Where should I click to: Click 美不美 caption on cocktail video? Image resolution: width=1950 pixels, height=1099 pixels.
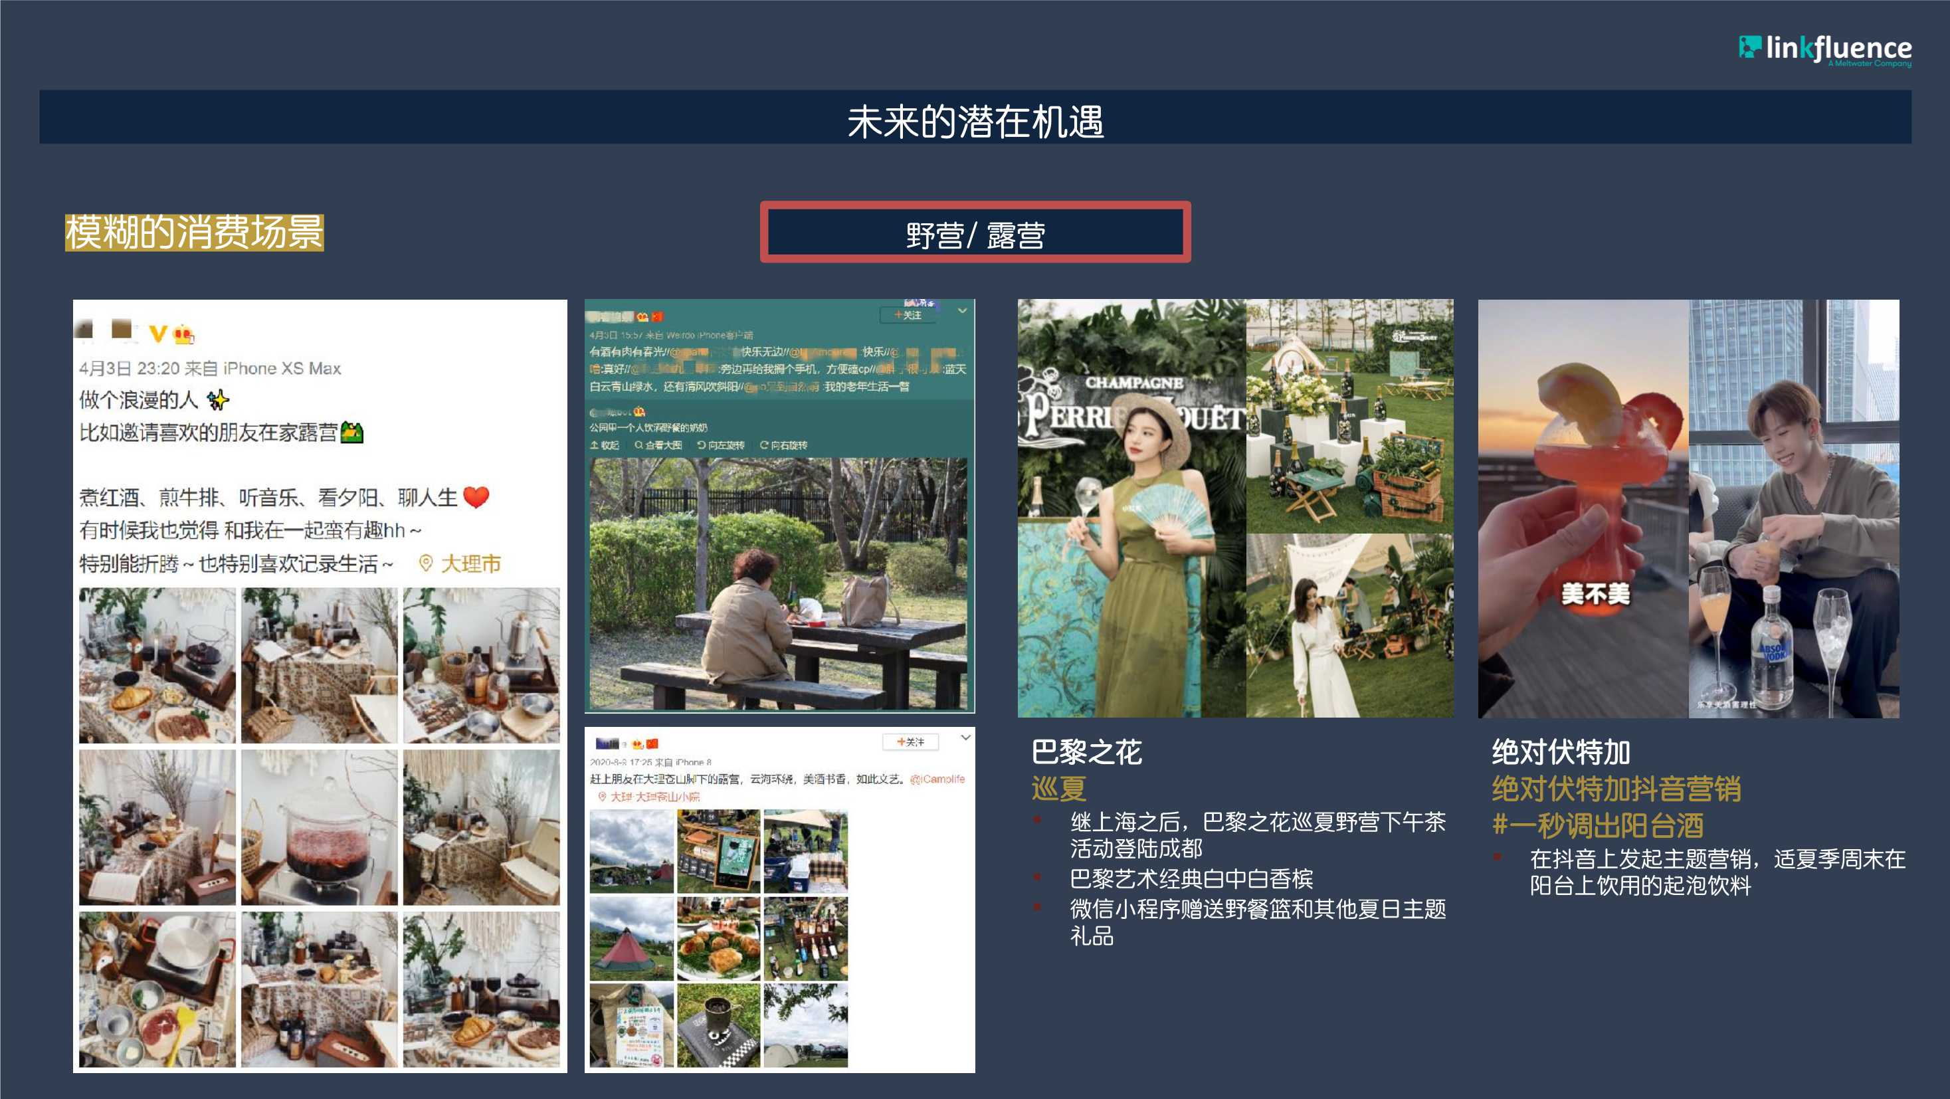point(1595,594)
